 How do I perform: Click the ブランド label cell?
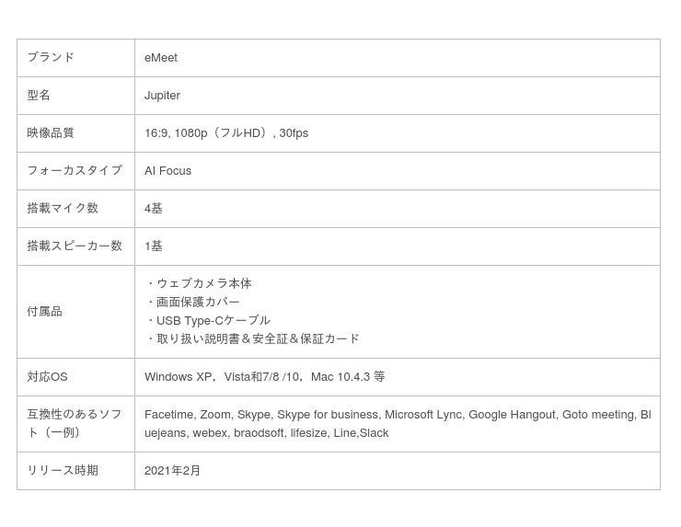pyautogui.click(x=51, y=57)
